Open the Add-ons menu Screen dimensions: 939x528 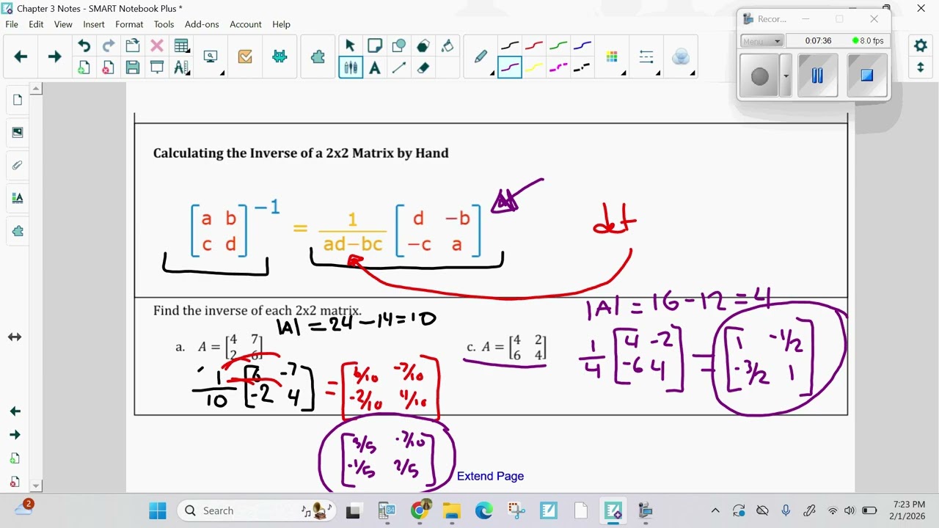point(202,24)
